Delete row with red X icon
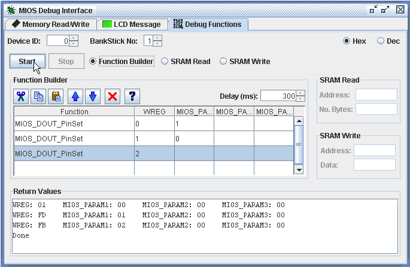 click(x=113, y=96)
